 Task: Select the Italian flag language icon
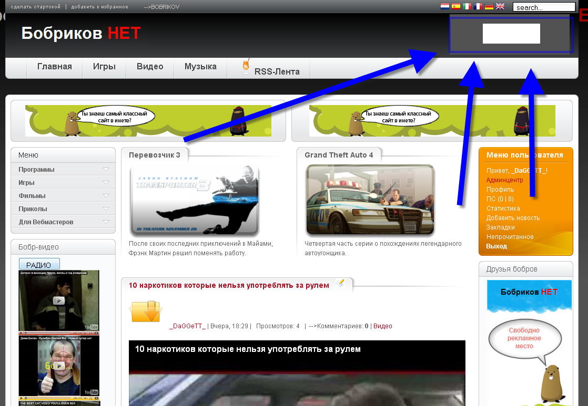pyautogui.click(x=467, y=6)
